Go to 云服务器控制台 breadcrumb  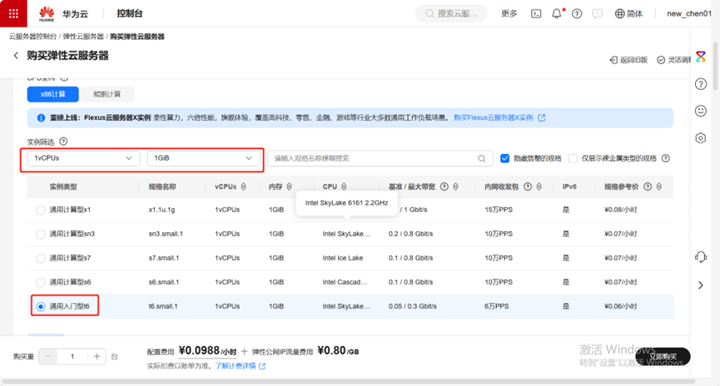32,37
